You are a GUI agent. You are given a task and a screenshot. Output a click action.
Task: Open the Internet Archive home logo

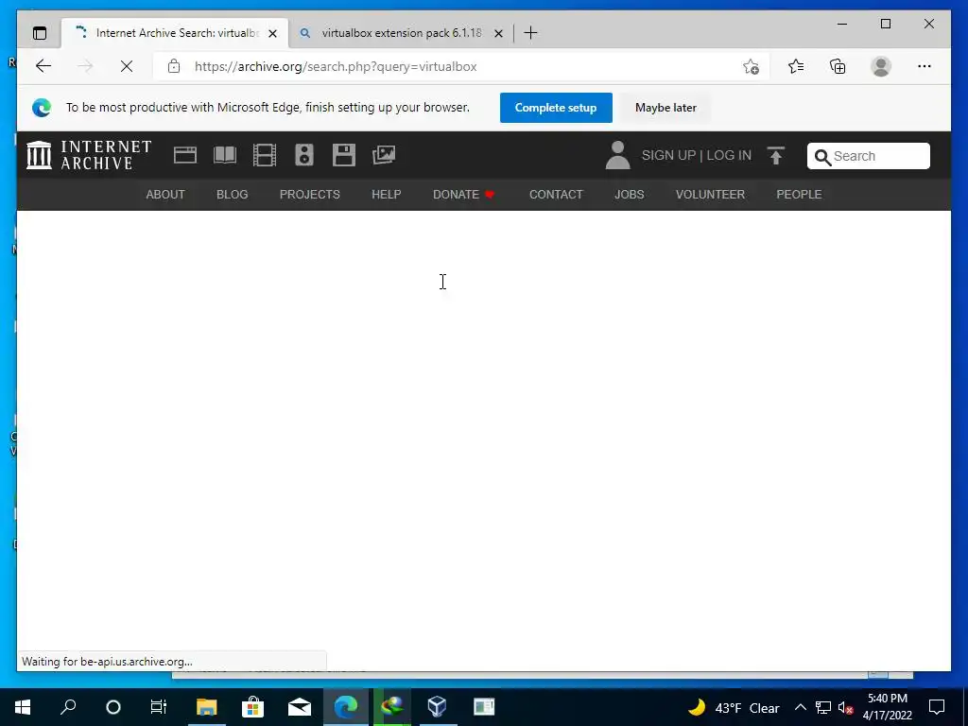[89, 155]
